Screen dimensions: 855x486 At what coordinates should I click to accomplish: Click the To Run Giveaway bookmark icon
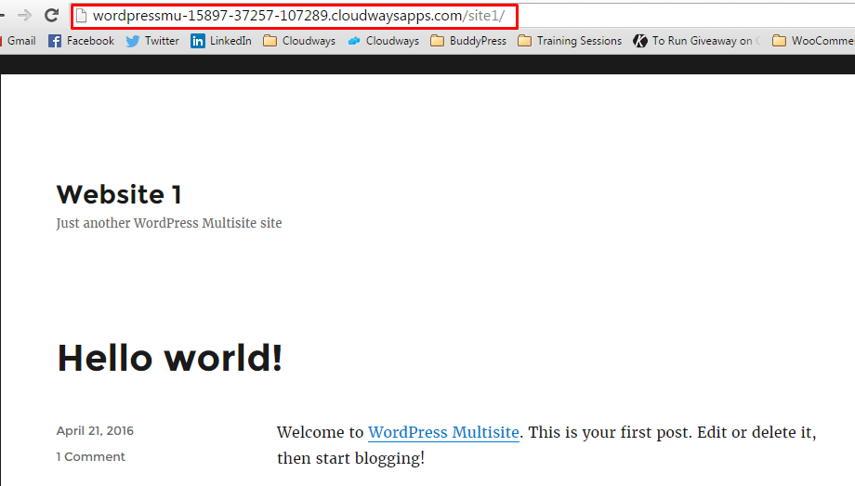(x=640, y=41)
